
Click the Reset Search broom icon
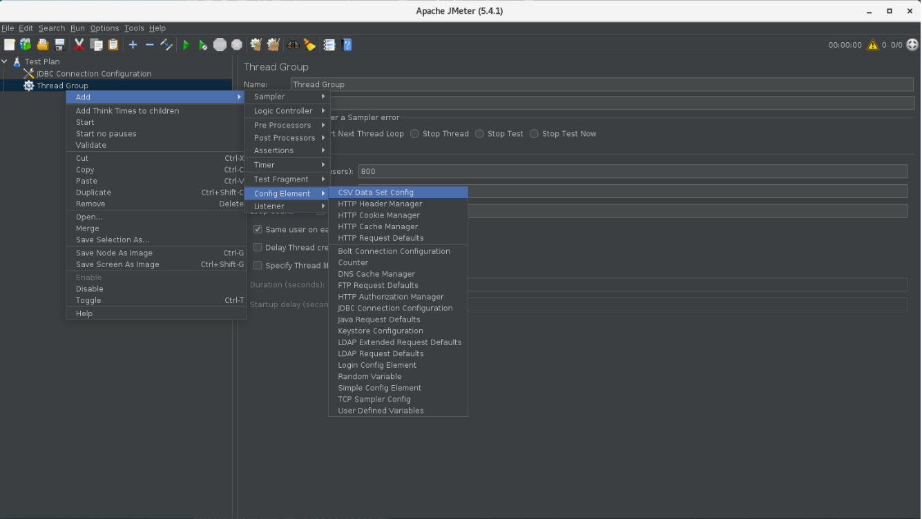click(x=309, y=45)
